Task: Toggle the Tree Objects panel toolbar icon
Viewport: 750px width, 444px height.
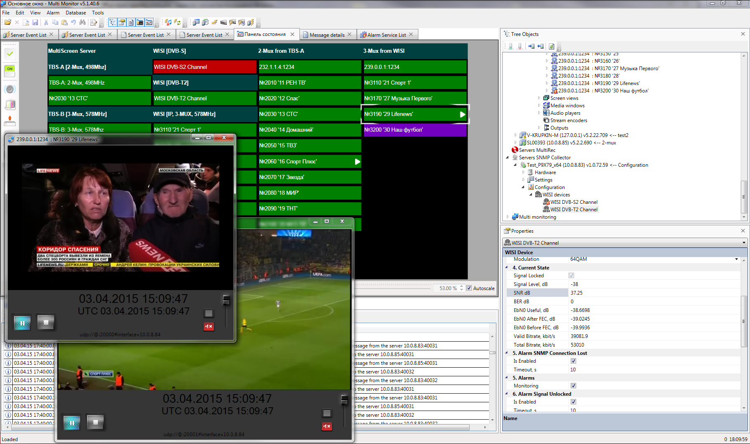Action: tap(112, 22)
